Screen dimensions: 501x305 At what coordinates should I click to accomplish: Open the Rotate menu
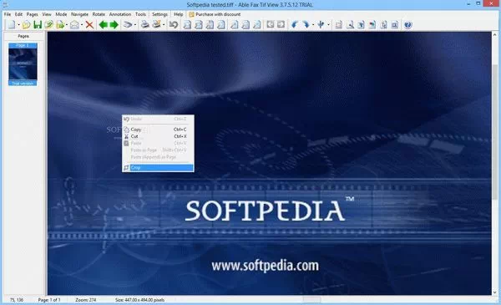tap(99, 14)
